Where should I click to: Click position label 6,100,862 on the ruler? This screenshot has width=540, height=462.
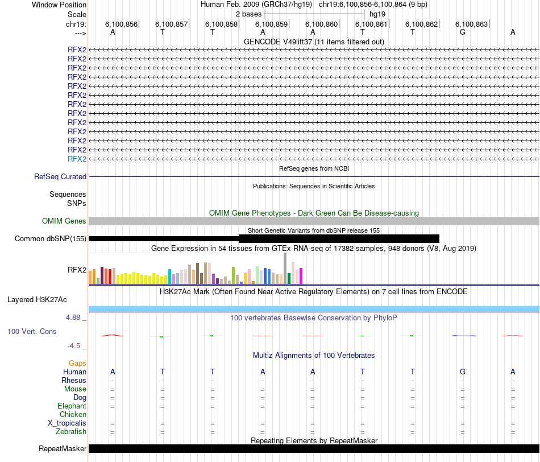point(421,24)
